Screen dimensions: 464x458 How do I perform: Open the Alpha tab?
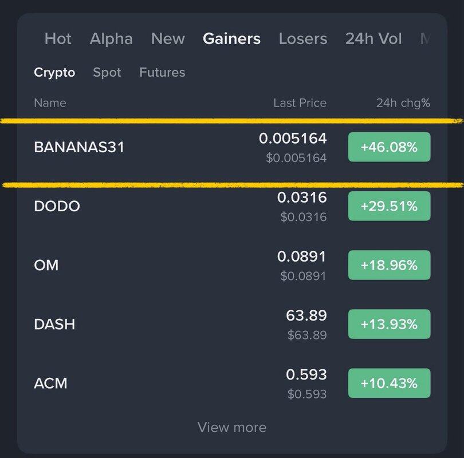coord(111,39)
